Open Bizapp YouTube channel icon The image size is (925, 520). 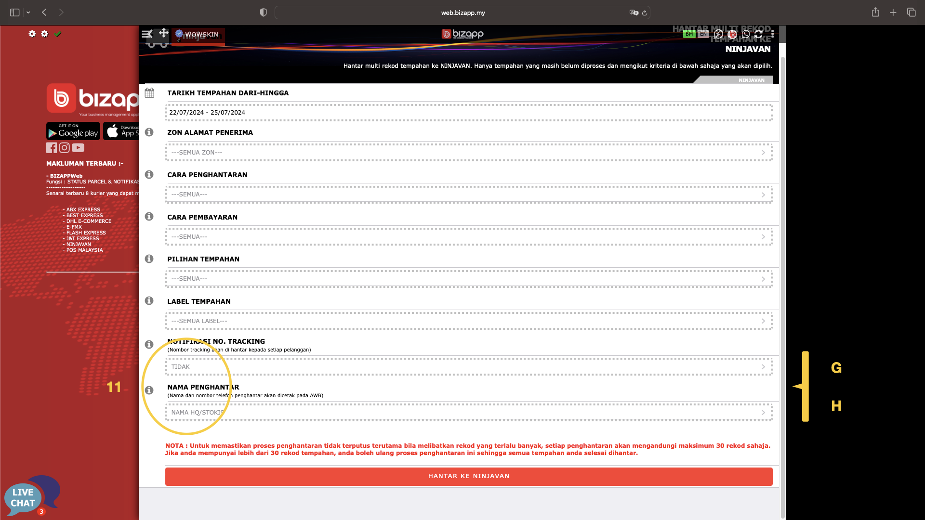[x=78, y=148]
